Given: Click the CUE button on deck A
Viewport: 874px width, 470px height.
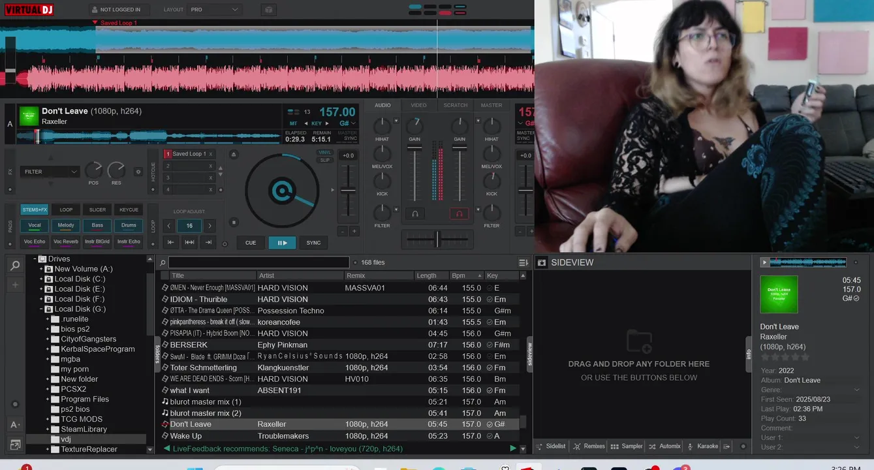Looking at the screenshot, I should tap(251, 243).
